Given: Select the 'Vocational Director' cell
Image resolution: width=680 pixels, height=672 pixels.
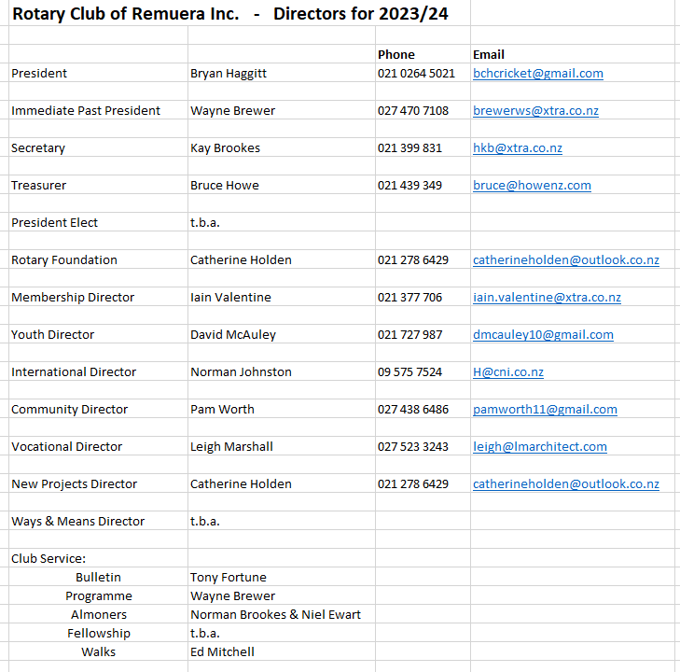Looking at the screenshot, I should coord(98,446).
